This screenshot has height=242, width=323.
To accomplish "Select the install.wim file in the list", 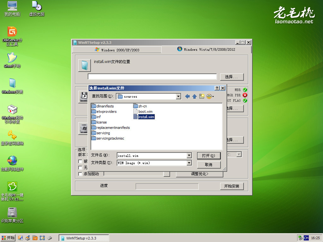I will coord(144,117).
